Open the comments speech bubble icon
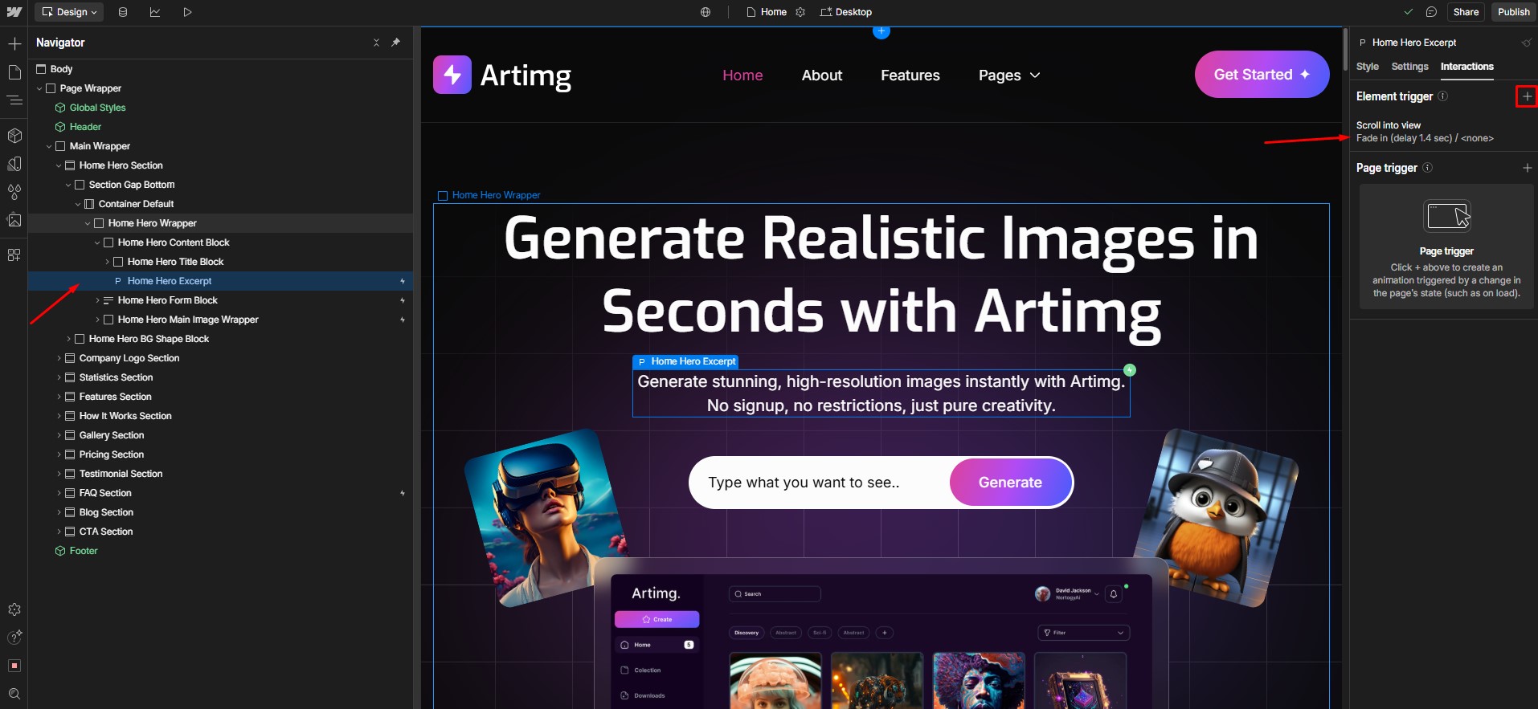Screen dimensions: 1538x709 1431,12
